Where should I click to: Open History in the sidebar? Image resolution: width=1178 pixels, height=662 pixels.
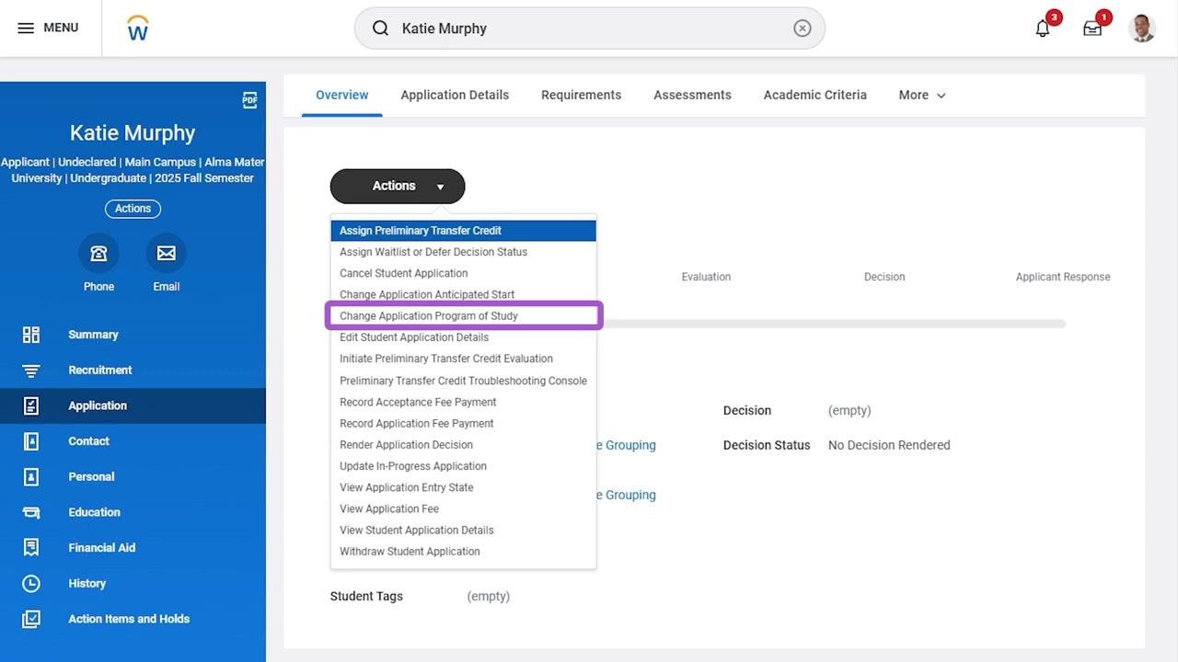point(133,584)
